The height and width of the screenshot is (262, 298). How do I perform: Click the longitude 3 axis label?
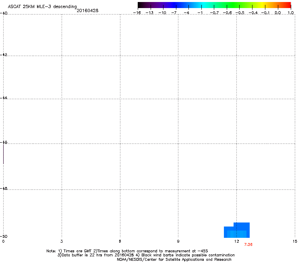click(x=62, y=241)
